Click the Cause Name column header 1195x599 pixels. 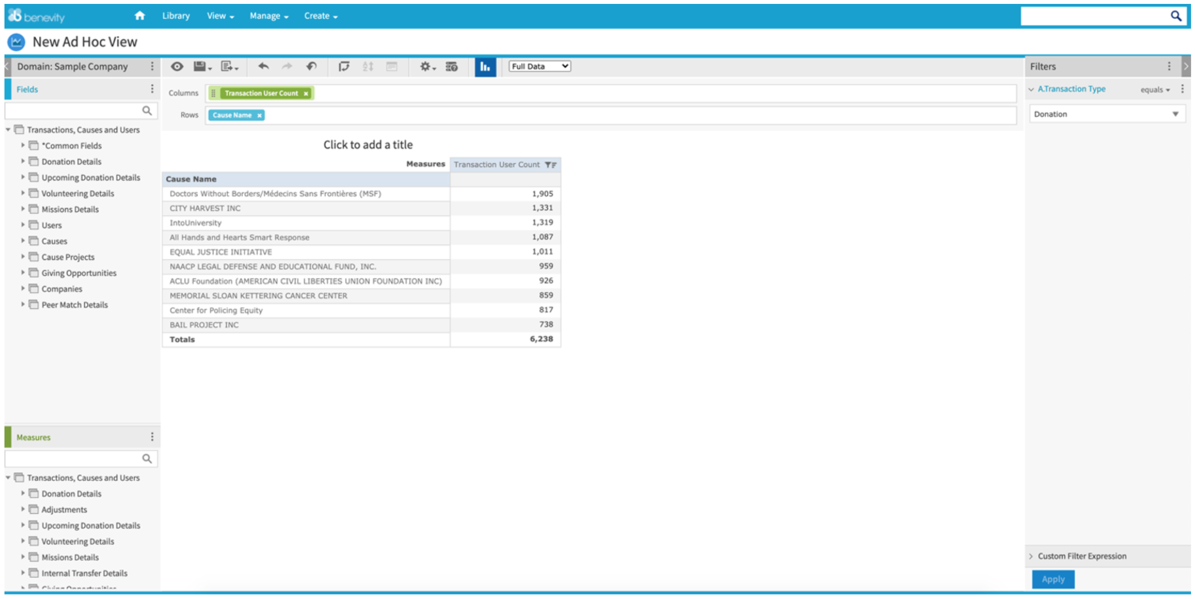click(306, 179)
